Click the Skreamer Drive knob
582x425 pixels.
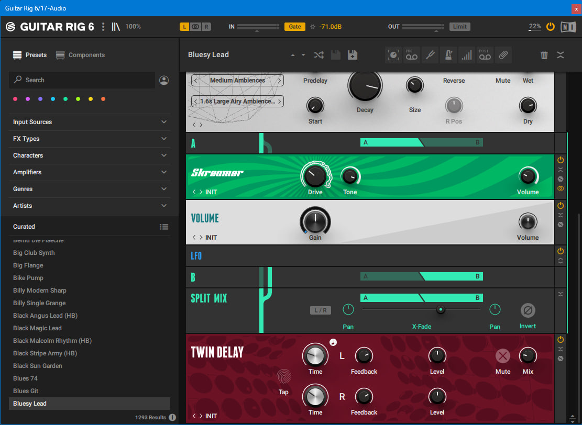pos(315,176)
